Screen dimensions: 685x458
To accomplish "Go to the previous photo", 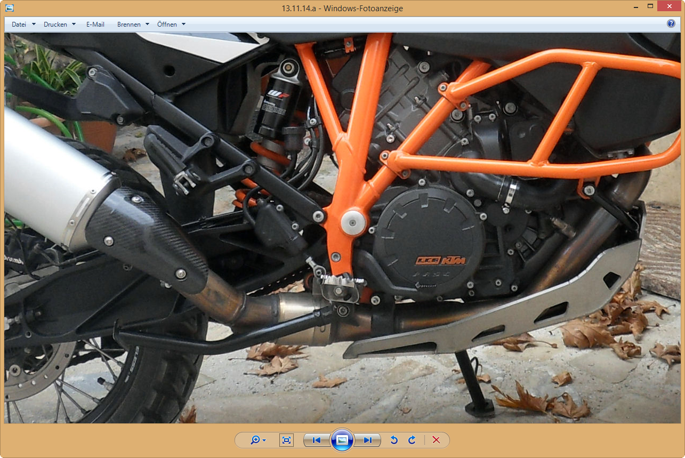I will tap(316, 440).
